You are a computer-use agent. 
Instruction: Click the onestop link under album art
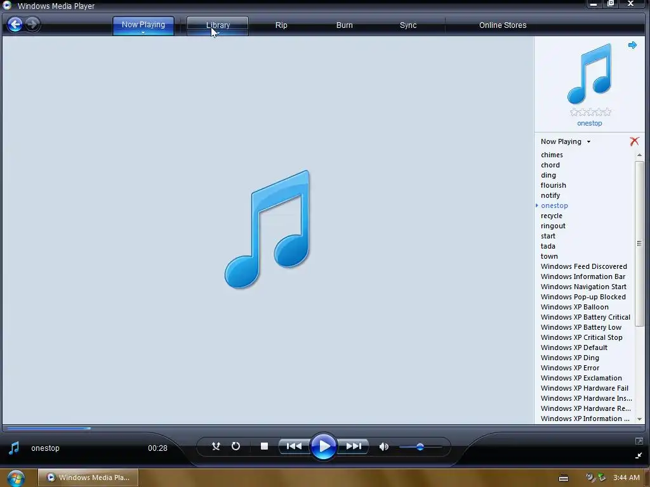pos(590,124)
